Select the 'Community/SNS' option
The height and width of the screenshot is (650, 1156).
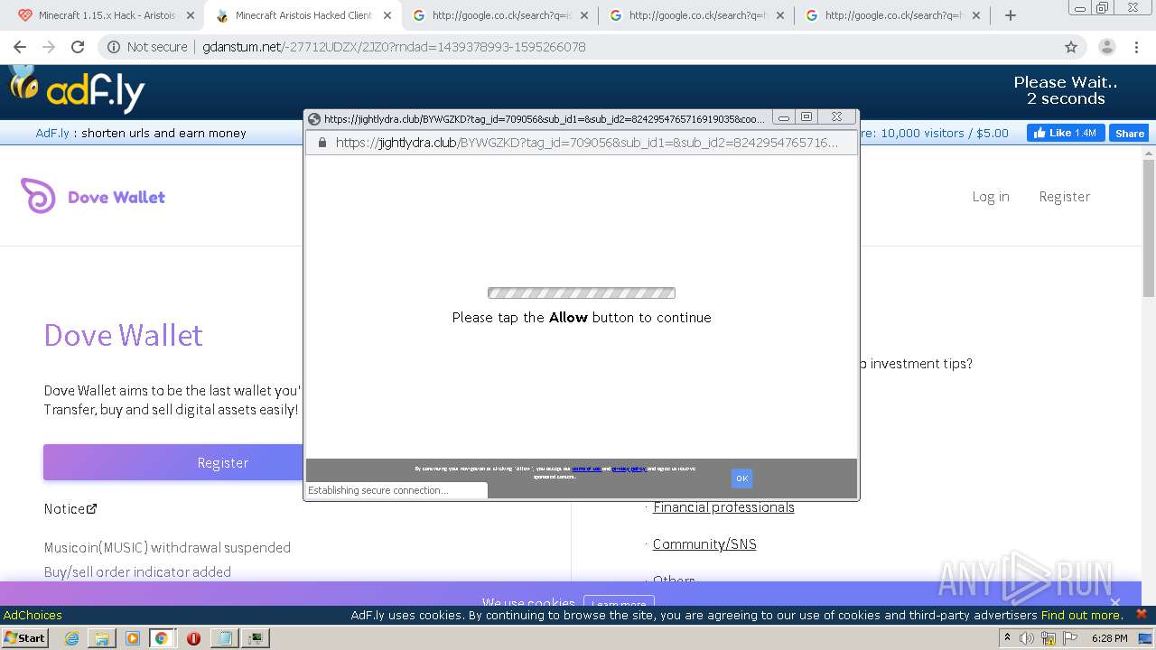[704, 544]
